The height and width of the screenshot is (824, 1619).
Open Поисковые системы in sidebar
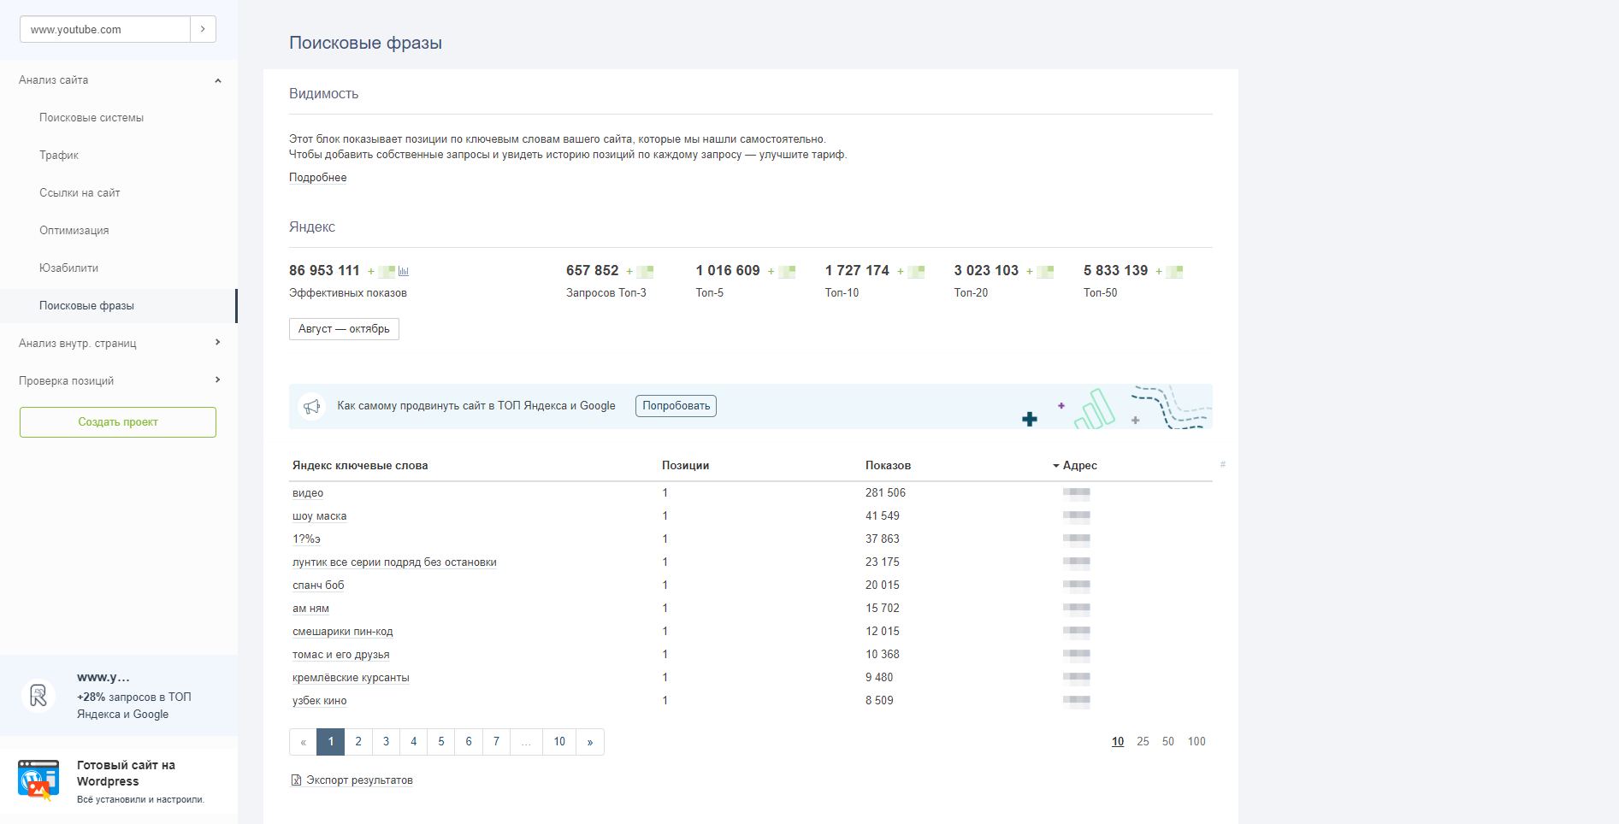click(x=92, y=118)
